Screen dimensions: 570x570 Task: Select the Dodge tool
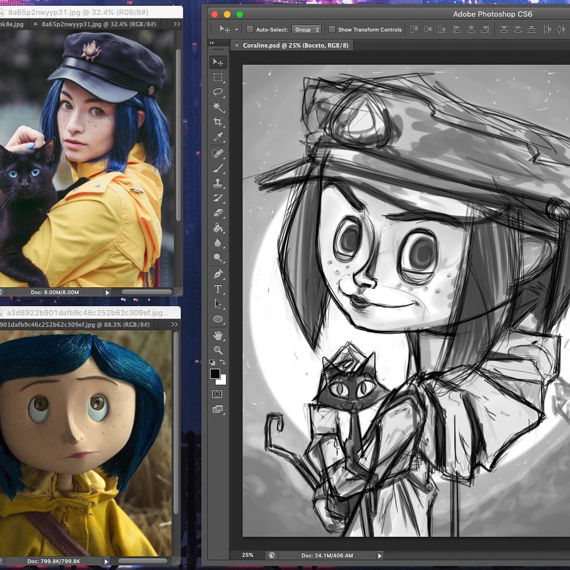pyautogui.click(x=218, y=257)
